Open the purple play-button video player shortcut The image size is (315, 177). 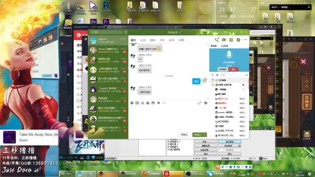93,7
